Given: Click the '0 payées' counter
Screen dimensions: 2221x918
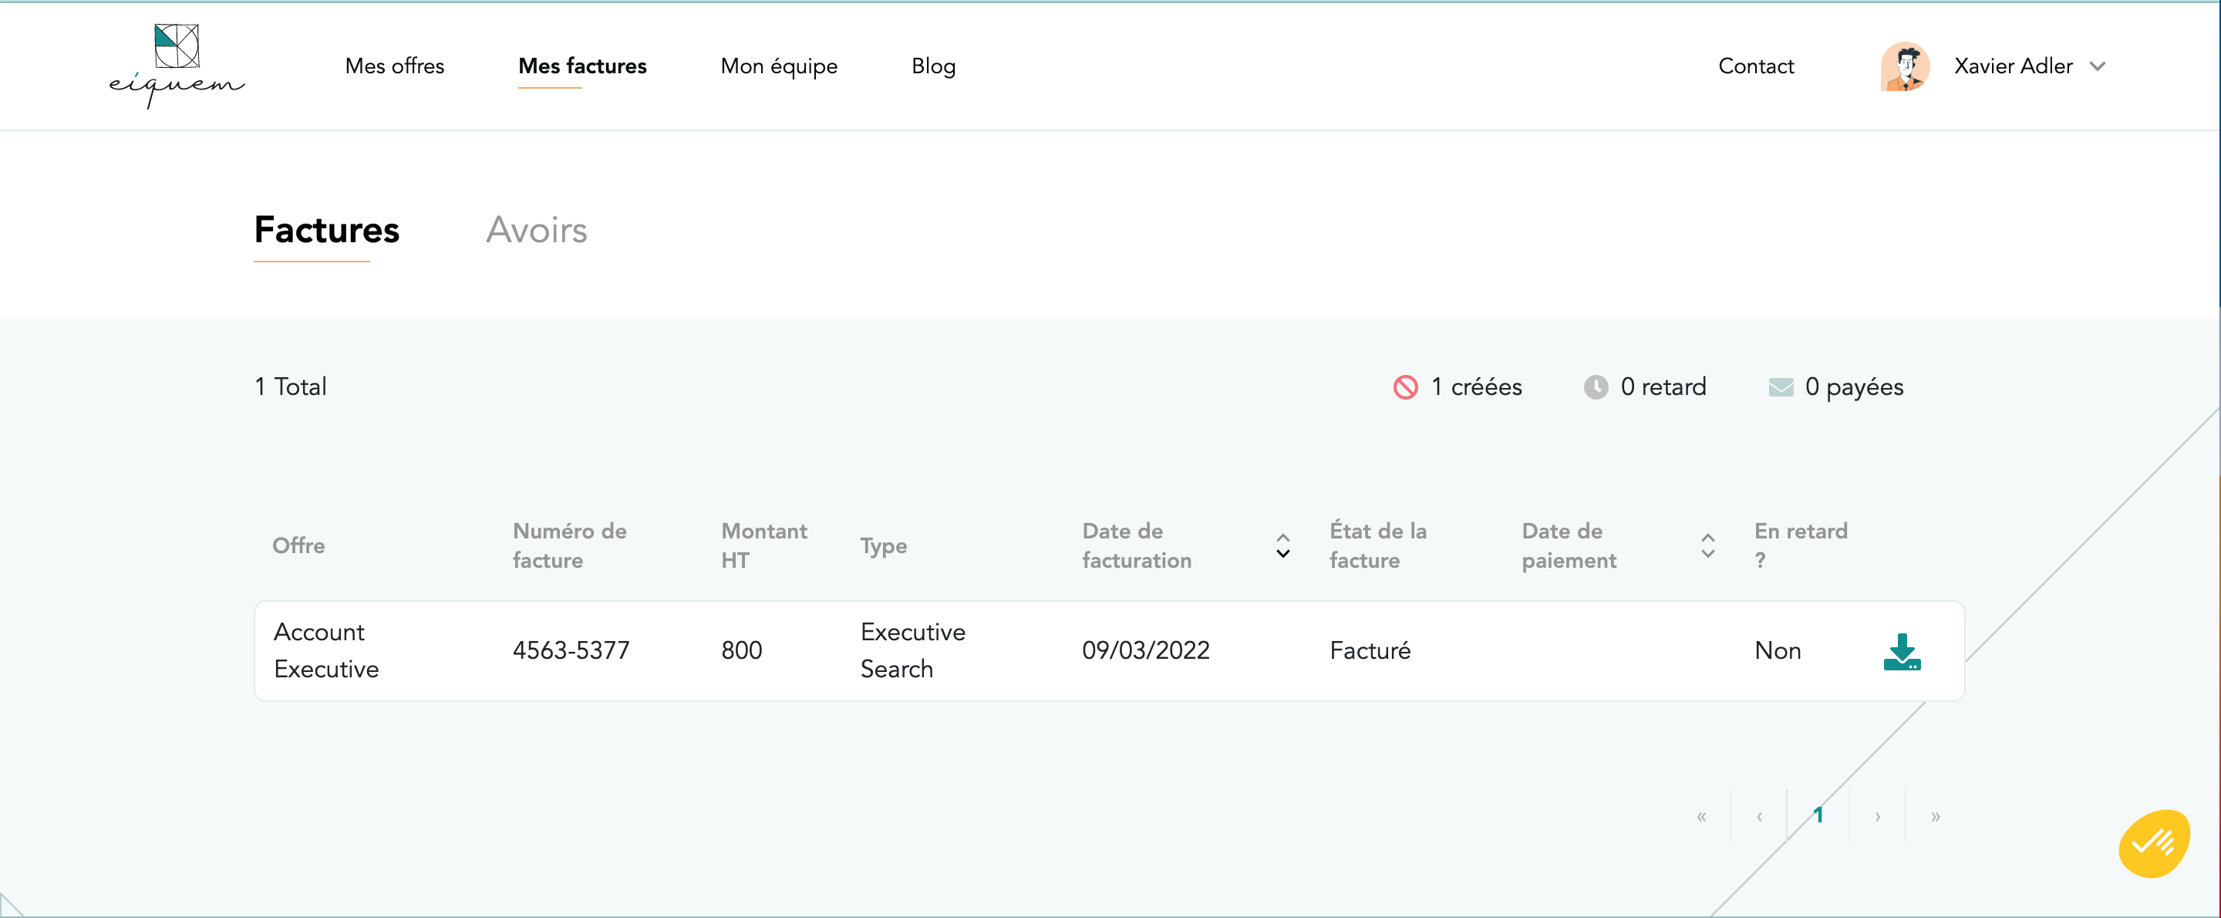Looking at the screenshot, I should click(1854, 387).
